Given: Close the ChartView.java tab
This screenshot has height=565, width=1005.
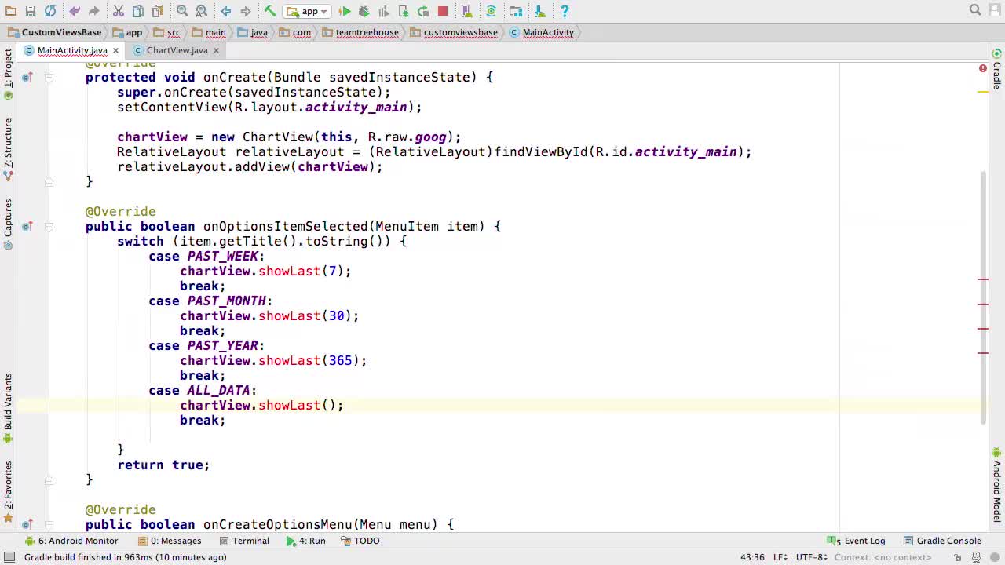Looking at the screenshot, I should (216, 50).
